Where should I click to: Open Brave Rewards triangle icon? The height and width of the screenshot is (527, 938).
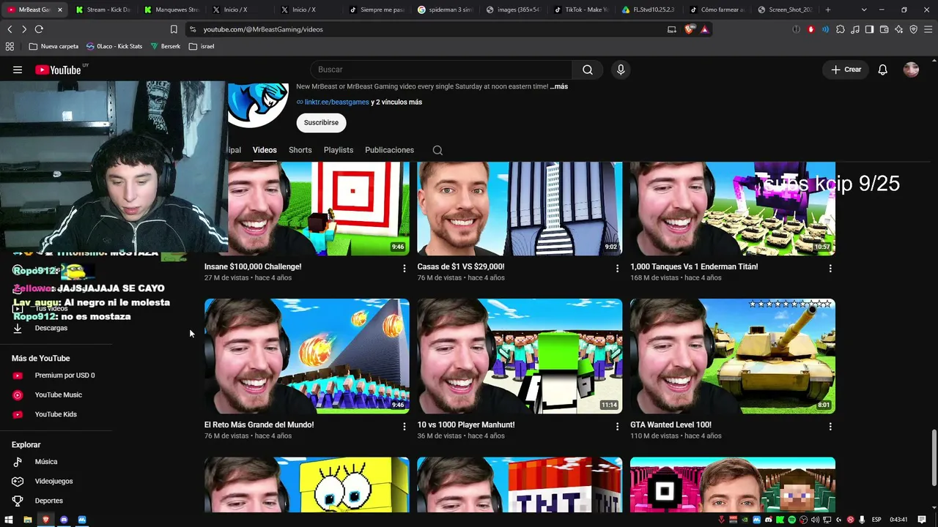[704, 29]
